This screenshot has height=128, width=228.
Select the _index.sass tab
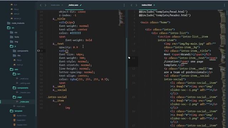coord(73,5)
